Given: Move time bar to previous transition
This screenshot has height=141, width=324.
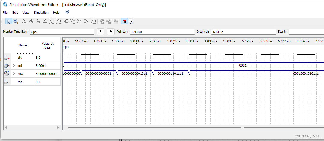Looking at the screenshot, I should coord(100,31).
